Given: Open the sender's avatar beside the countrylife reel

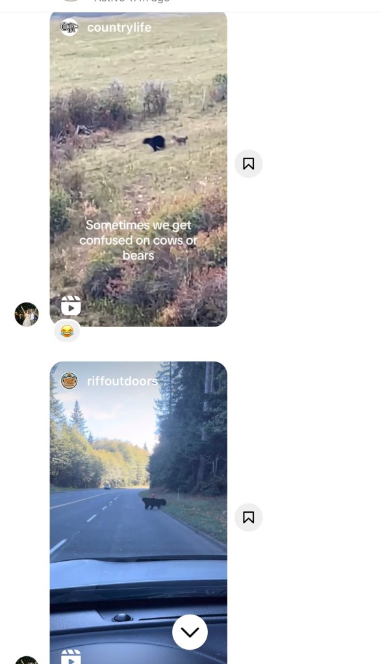Looking at the screenshot, I should 27,314.
